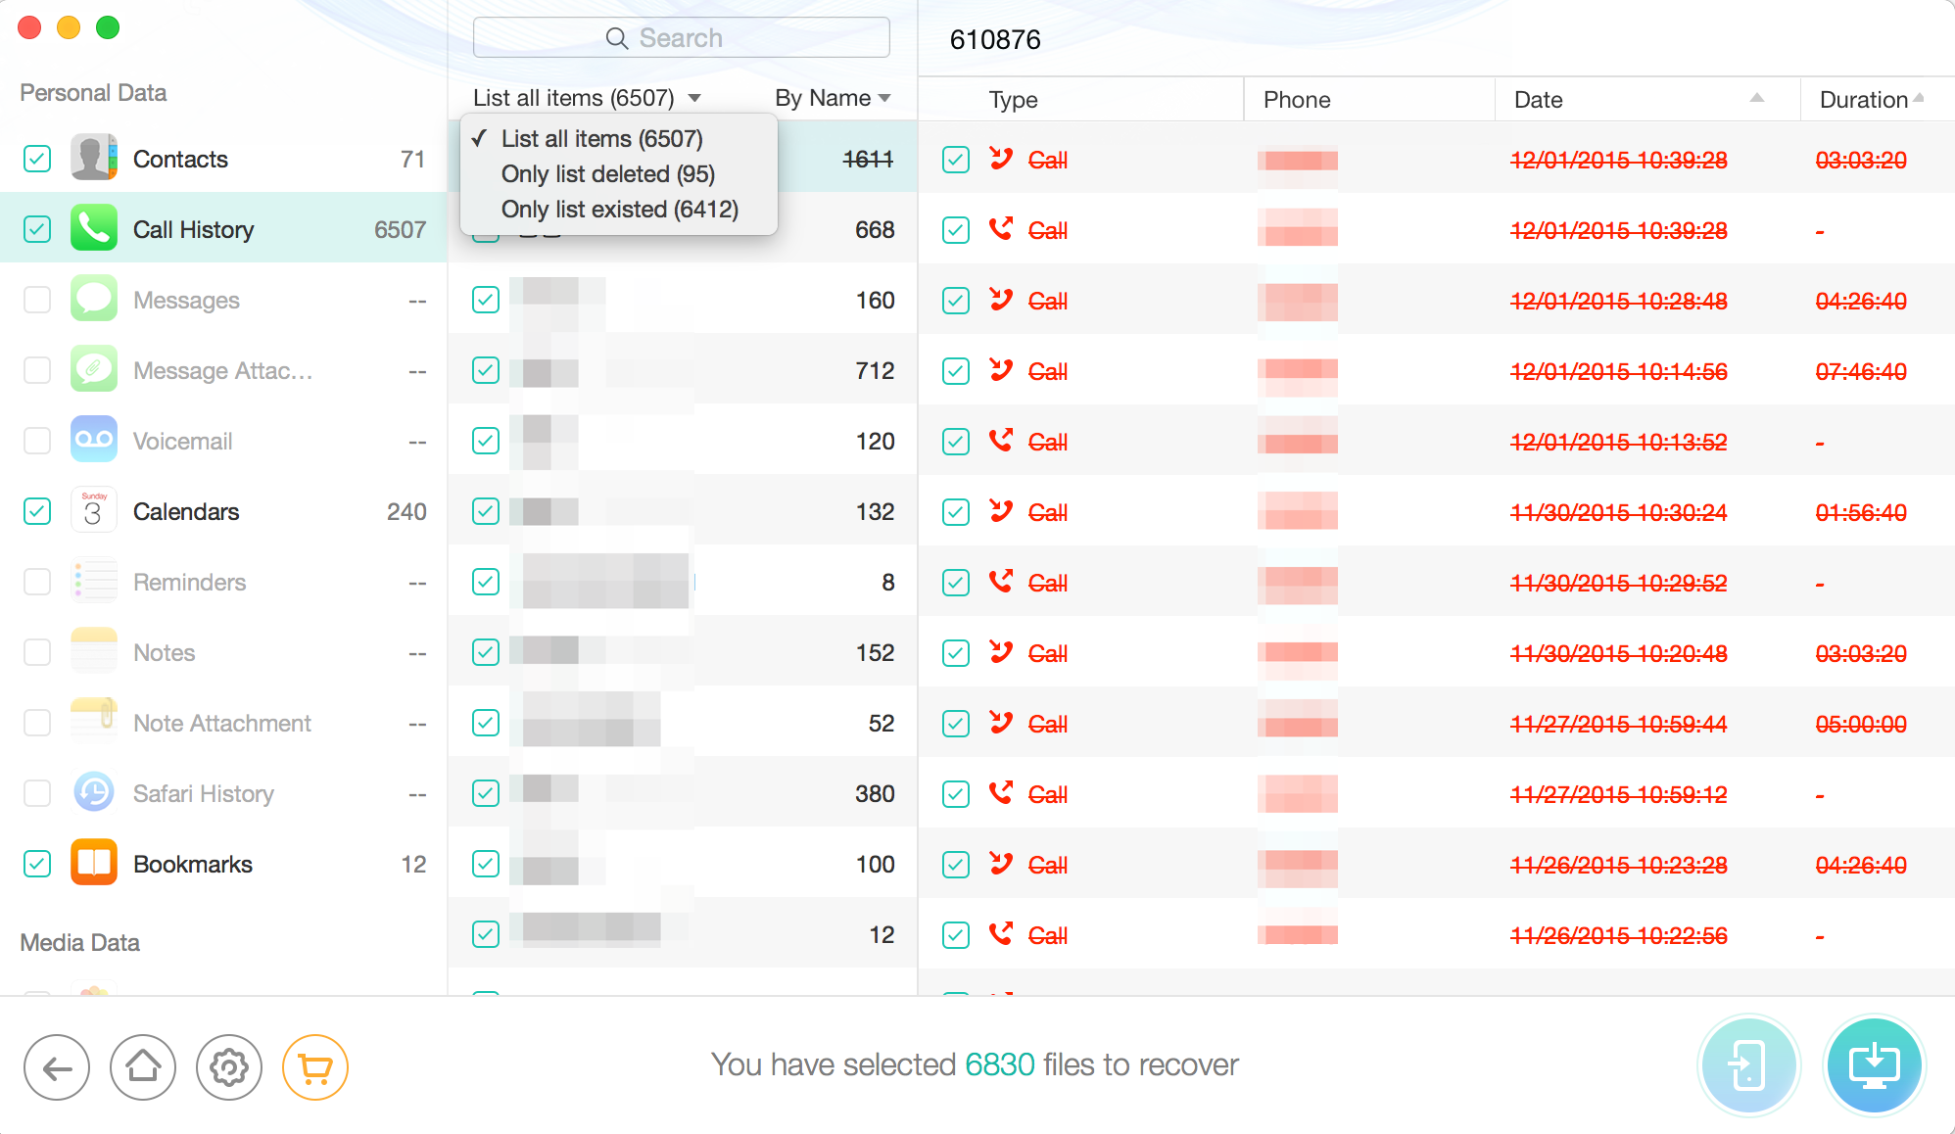The image size is (1955, 1134).
Task: Open the By Name sort dropdown
Action: pos(832,98)
